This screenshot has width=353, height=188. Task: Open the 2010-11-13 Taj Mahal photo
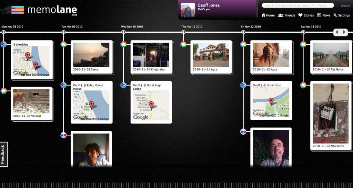point(331,55)
